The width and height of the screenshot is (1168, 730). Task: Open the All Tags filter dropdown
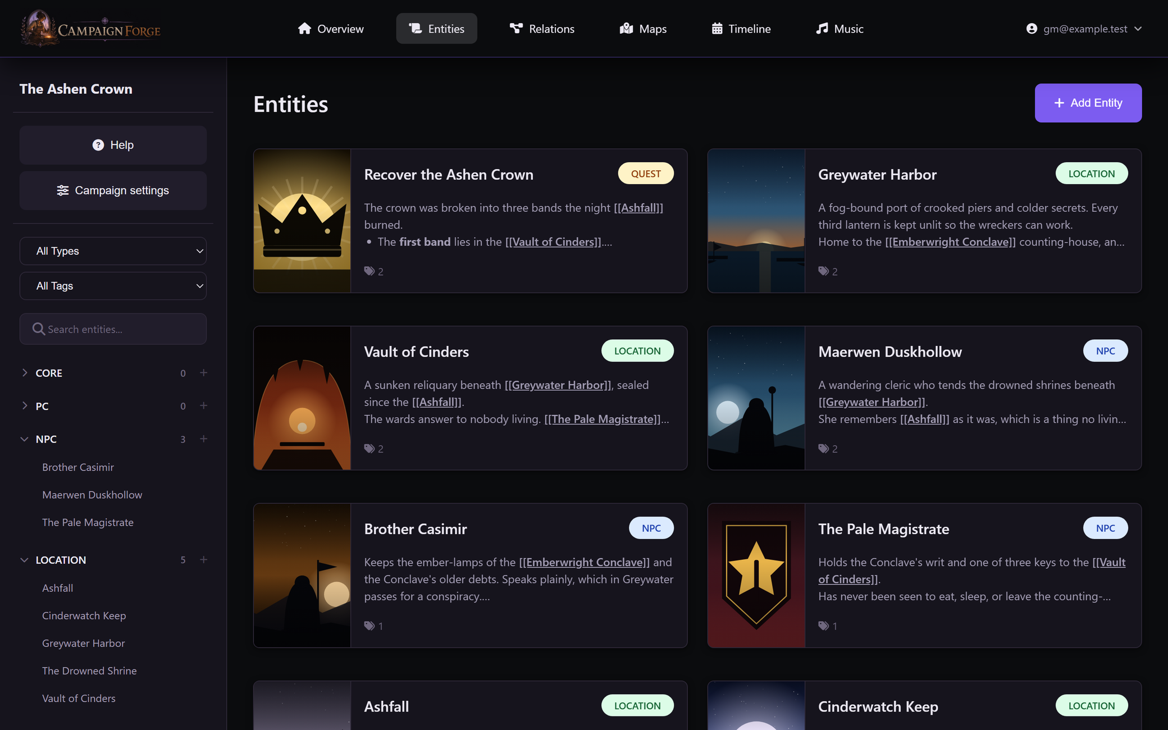tap(113, 286)
